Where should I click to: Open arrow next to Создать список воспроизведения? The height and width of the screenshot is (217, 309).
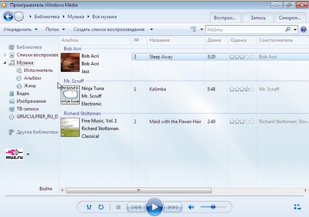coord(151,29)
